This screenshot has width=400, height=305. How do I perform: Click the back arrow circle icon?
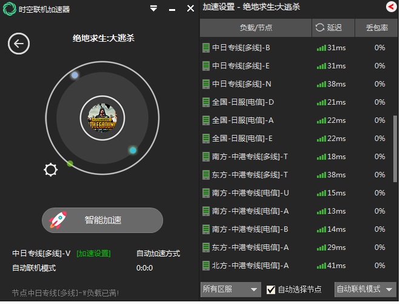pos(19,44)
